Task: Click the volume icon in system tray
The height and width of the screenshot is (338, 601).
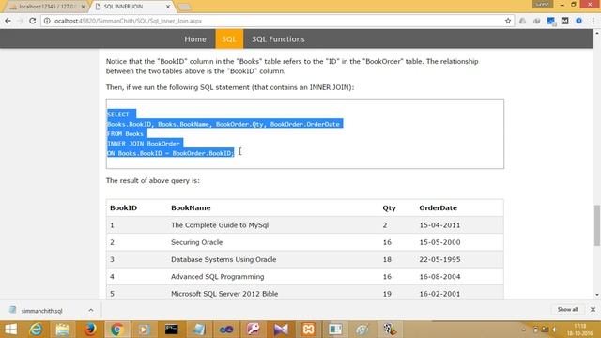Action: tap(554, 330)
